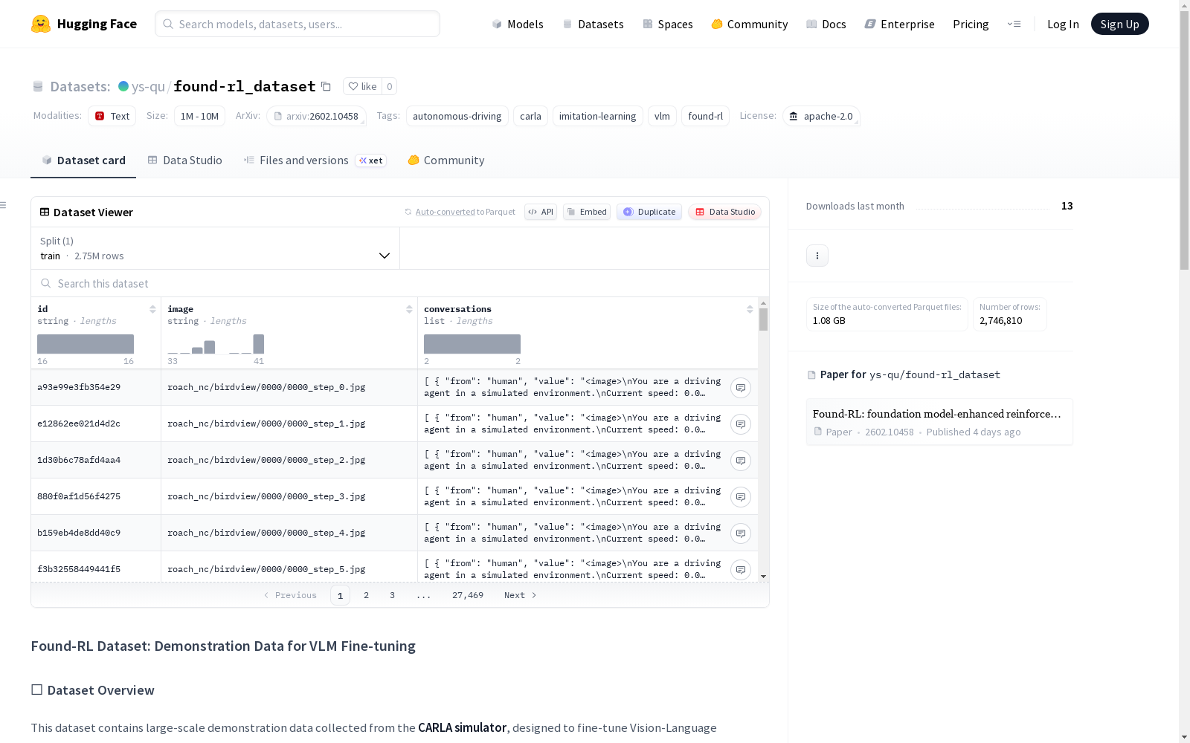Click the conversations lengths histogram bar

472,344
